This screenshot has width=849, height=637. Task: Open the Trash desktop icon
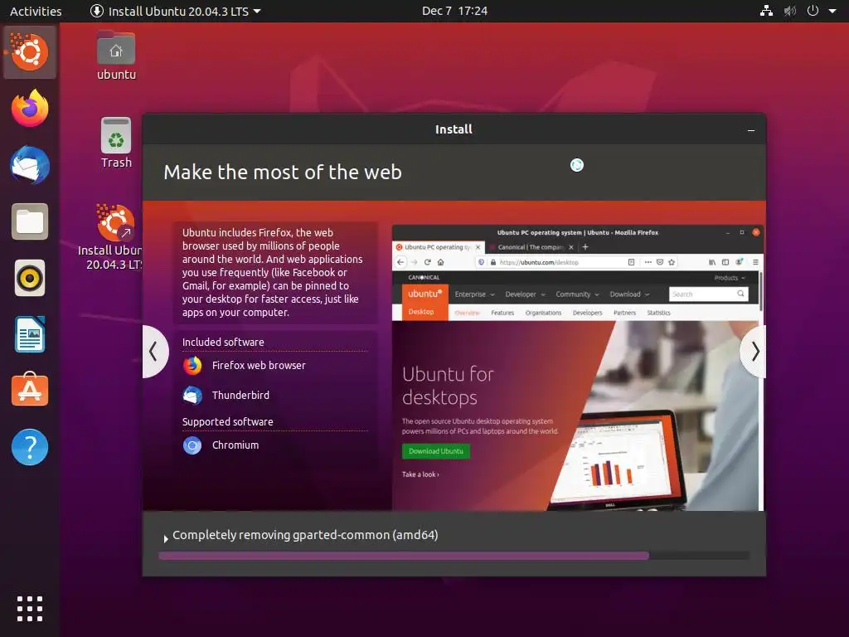tap(116, 143)
